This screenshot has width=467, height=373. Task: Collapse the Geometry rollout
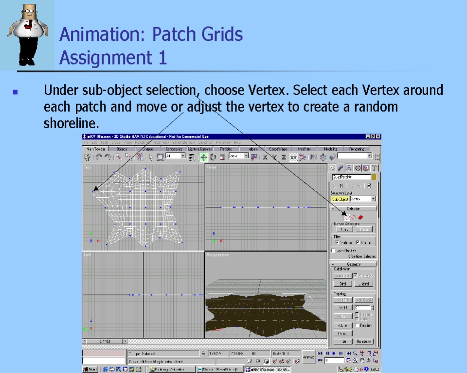tap(354, 264)
